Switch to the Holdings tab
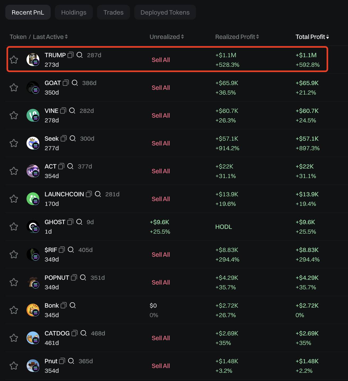The width and height of the screenshot is (348, 381). pos(74,12)
